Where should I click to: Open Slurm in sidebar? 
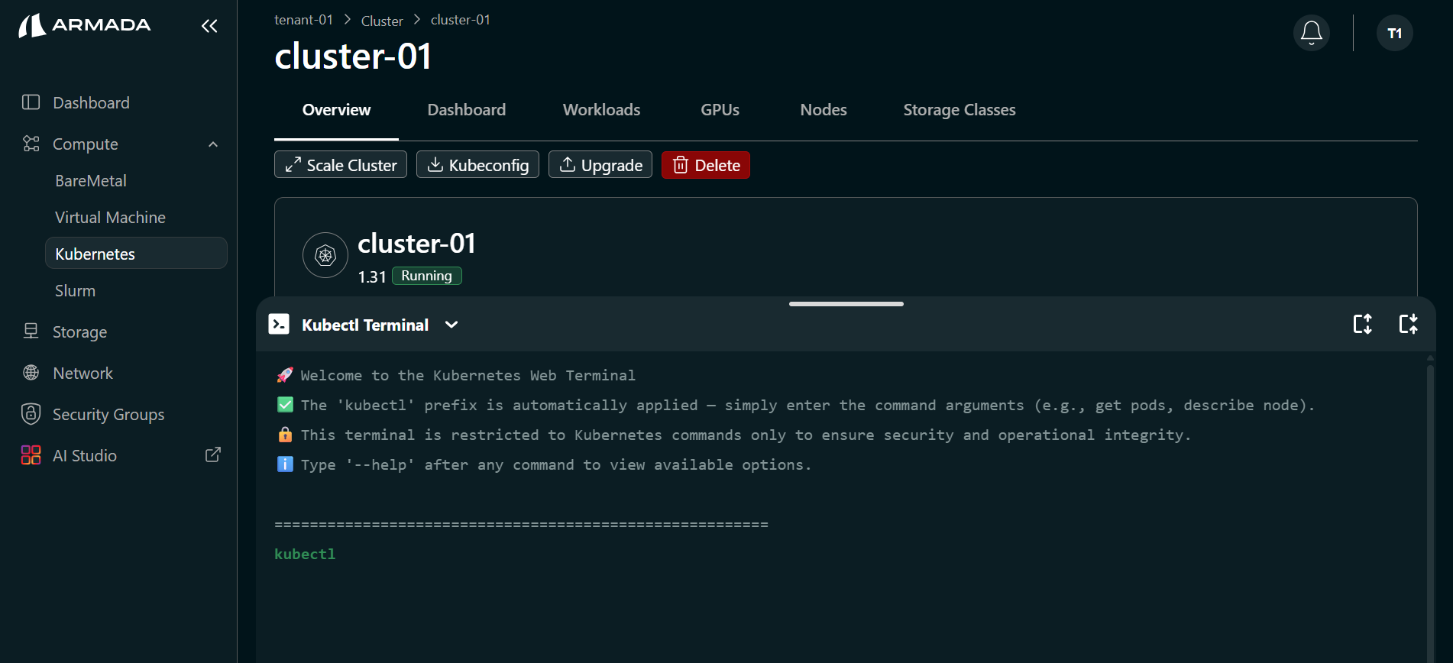[x=75, y=291]
